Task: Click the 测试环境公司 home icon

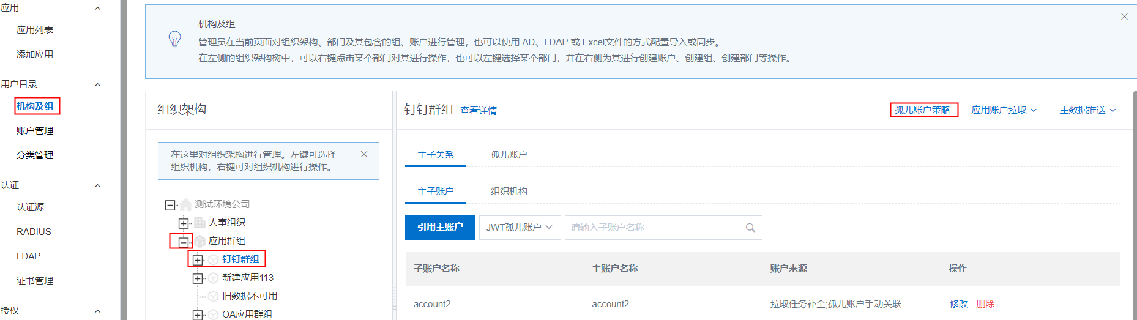Action: [185, 204]
